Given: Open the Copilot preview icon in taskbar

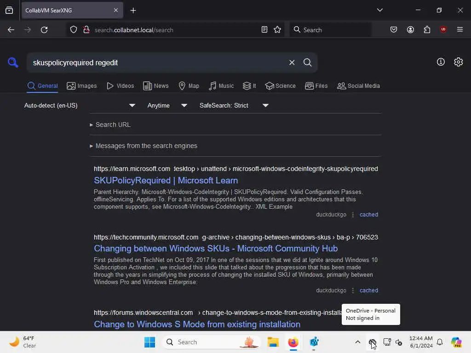Looking at the screenshot, I should [x=456, y=342].
